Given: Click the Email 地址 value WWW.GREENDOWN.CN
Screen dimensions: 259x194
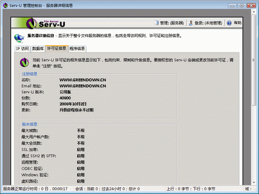Looking at the screenshot, I should 83,86.
